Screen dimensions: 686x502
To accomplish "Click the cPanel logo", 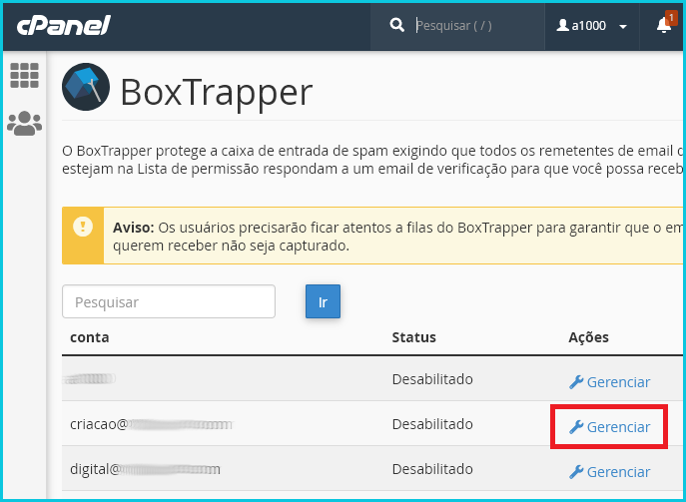I will point(64,25).
